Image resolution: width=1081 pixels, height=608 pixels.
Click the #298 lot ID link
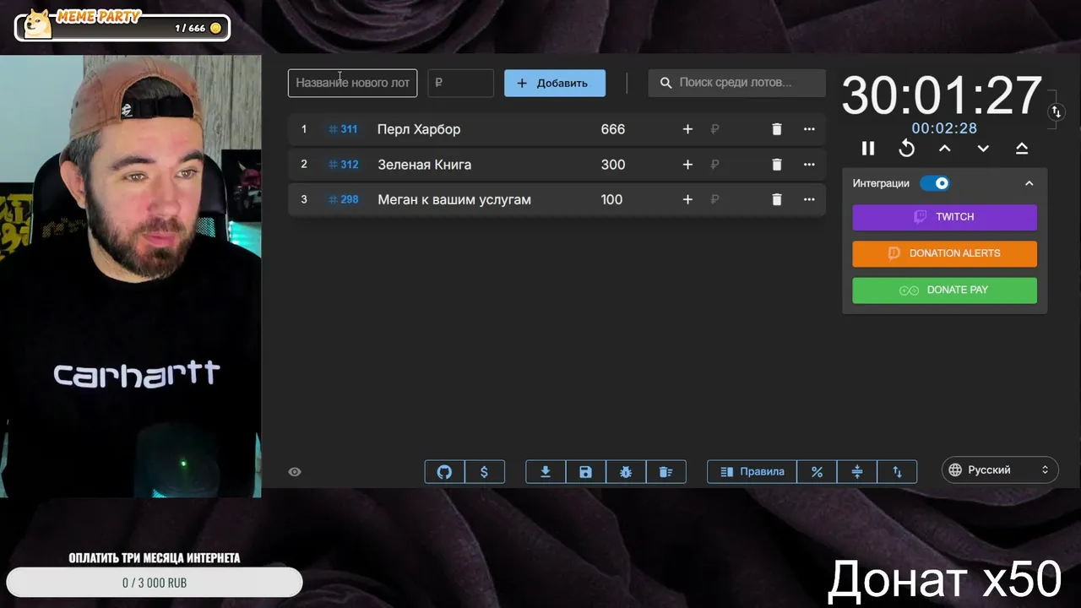point(343,199)
